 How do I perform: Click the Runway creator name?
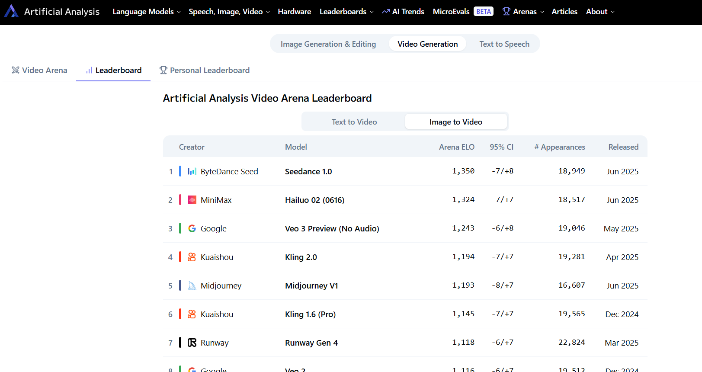tap(215, 343)
